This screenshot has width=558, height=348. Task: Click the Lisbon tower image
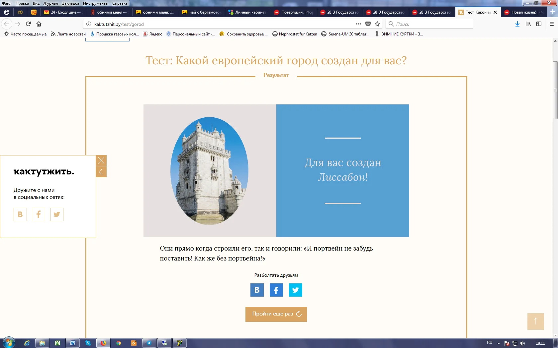(210, 171)
